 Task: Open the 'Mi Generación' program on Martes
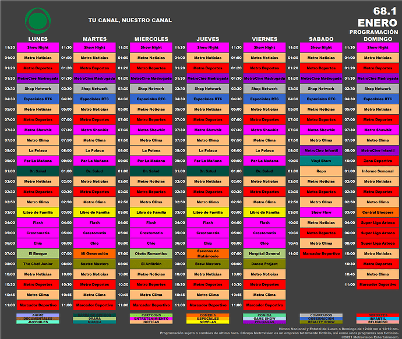[94, 254]
